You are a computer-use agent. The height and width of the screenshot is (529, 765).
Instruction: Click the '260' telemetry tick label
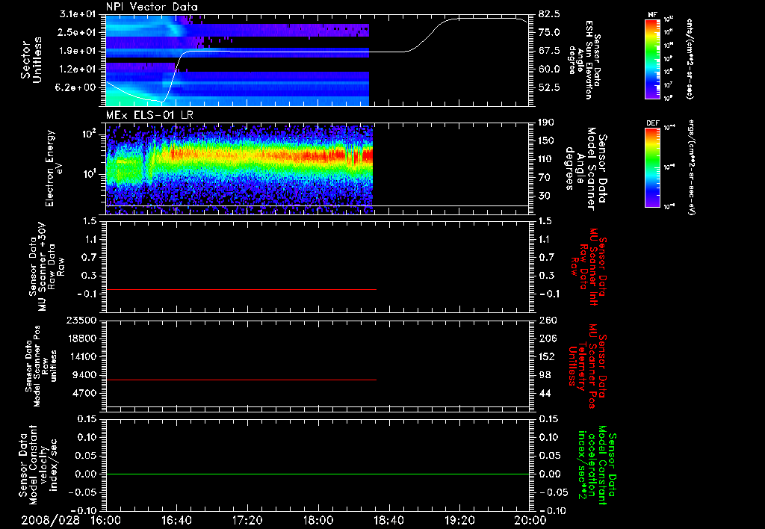(x=546, y=321)
